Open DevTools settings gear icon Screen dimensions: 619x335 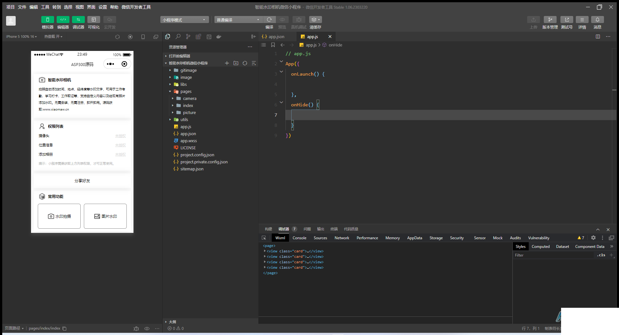[593, 238]
